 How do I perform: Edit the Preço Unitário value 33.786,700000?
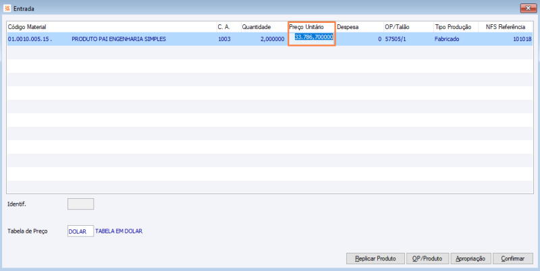[x=314, y=37]
